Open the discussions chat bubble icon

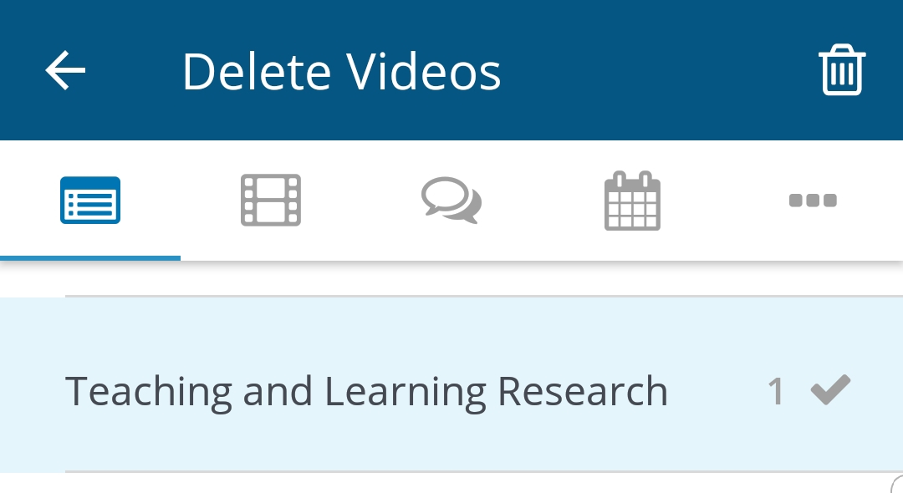451,200
